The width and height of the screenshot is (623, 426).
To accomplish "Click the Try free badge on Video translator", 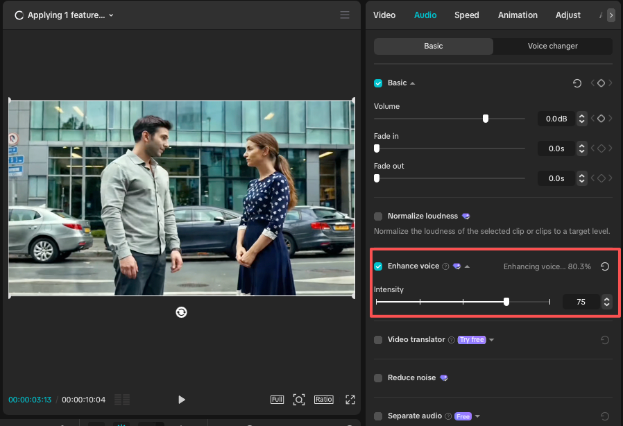I will pyautogui.click(x=472, y=340).
